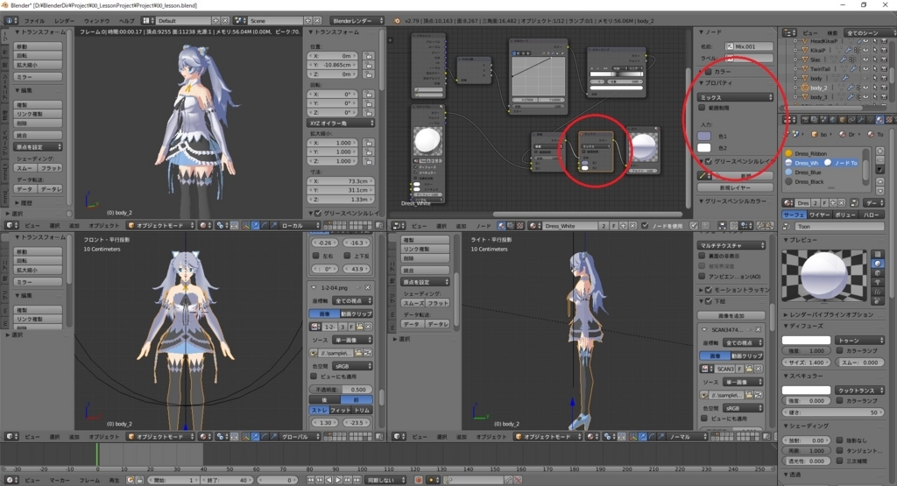897x486 pixels.
Task: Open the world properties tab icon
Action: 833,119
